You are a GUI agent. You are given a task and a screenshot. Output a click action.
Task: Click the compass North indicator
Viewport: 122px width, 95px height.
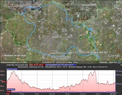pyautogui.click(x=117, y=2)
